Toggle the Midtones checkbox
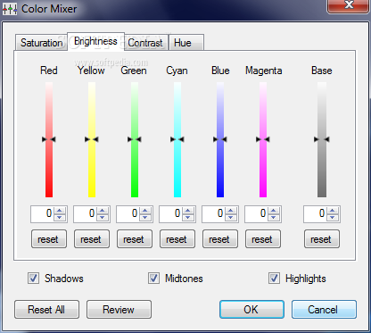Image resolution: width=371 pixels, height=333 pixels. click(153, 279)
